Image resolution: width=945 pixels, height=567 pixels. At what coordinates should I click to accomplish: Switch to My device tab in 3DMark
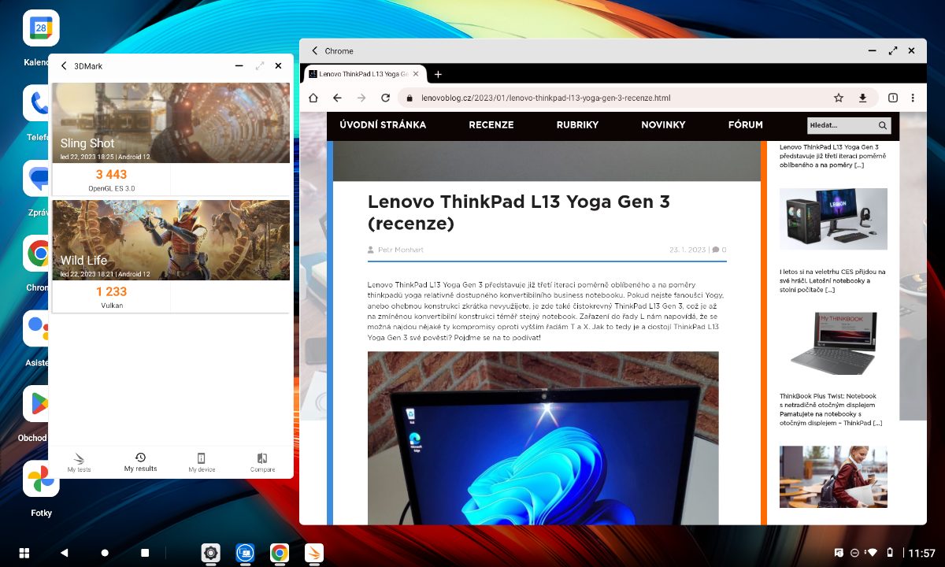tap(202, 462)
